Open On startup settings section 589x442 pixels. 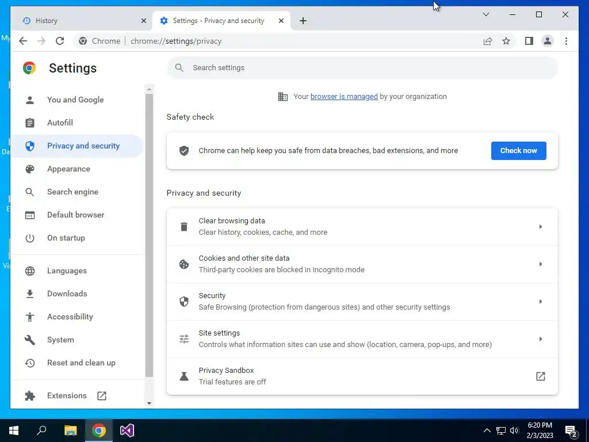(x=77, y=238)
